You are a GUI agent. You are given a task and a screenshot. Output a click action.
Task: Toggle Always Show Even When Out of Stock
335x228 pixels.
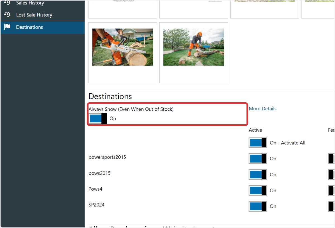98,118
